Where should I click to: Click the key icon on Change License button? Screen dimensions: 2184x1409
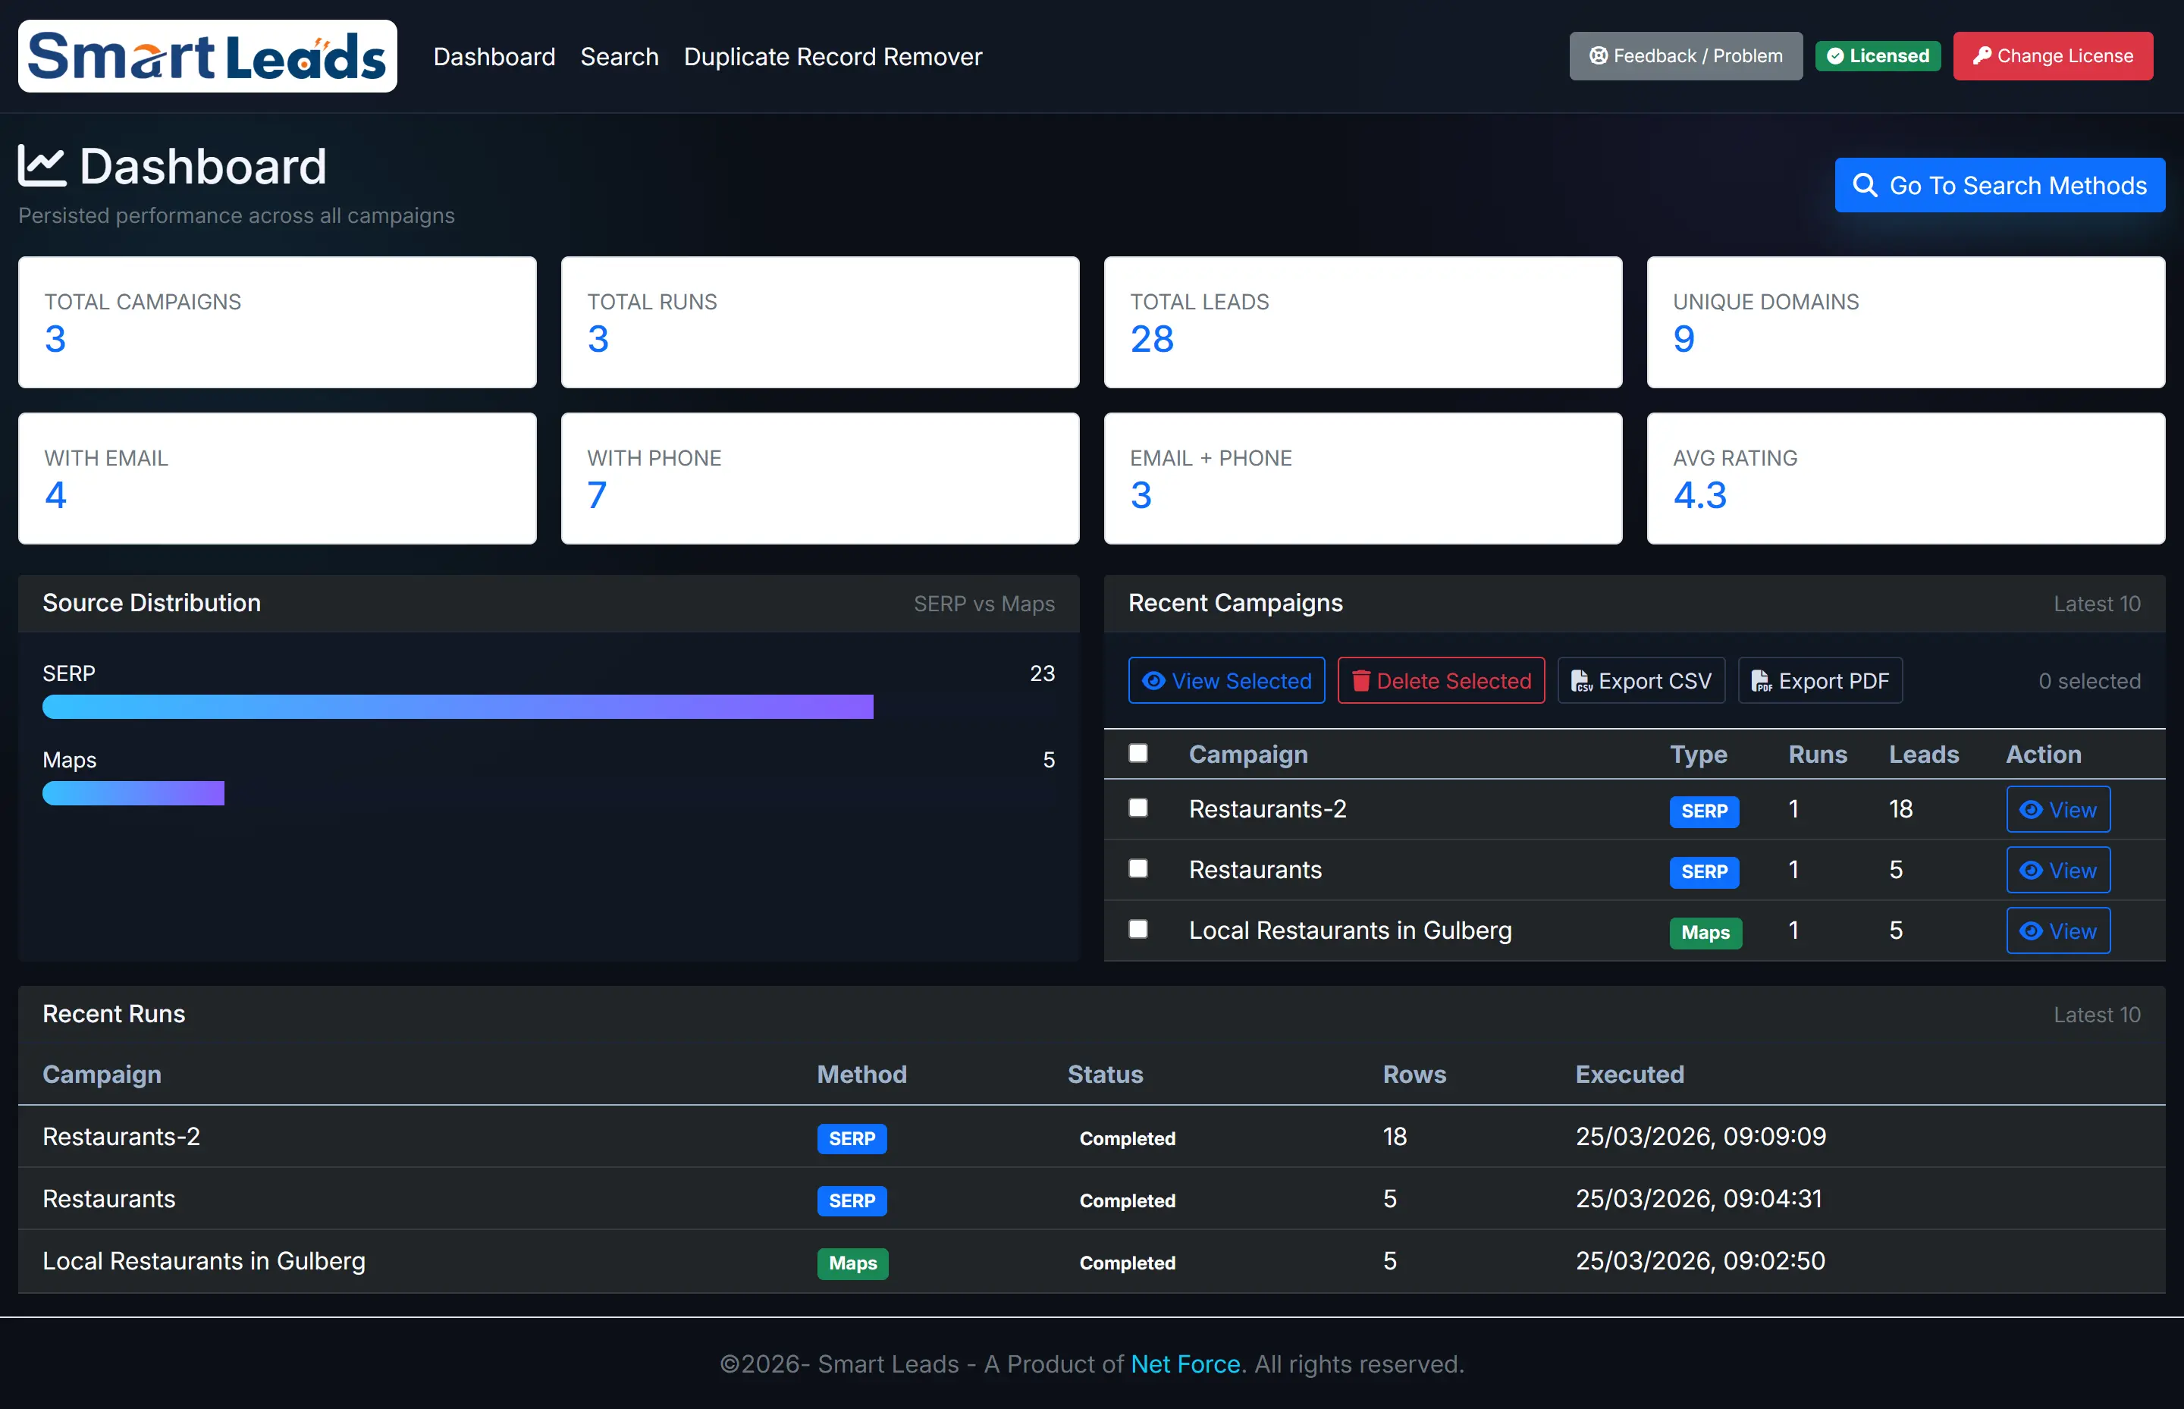point(1982,56)
